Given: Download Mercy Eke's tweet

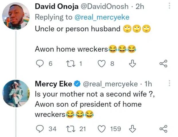Looking at the screenshot, I should pos(132,129).
